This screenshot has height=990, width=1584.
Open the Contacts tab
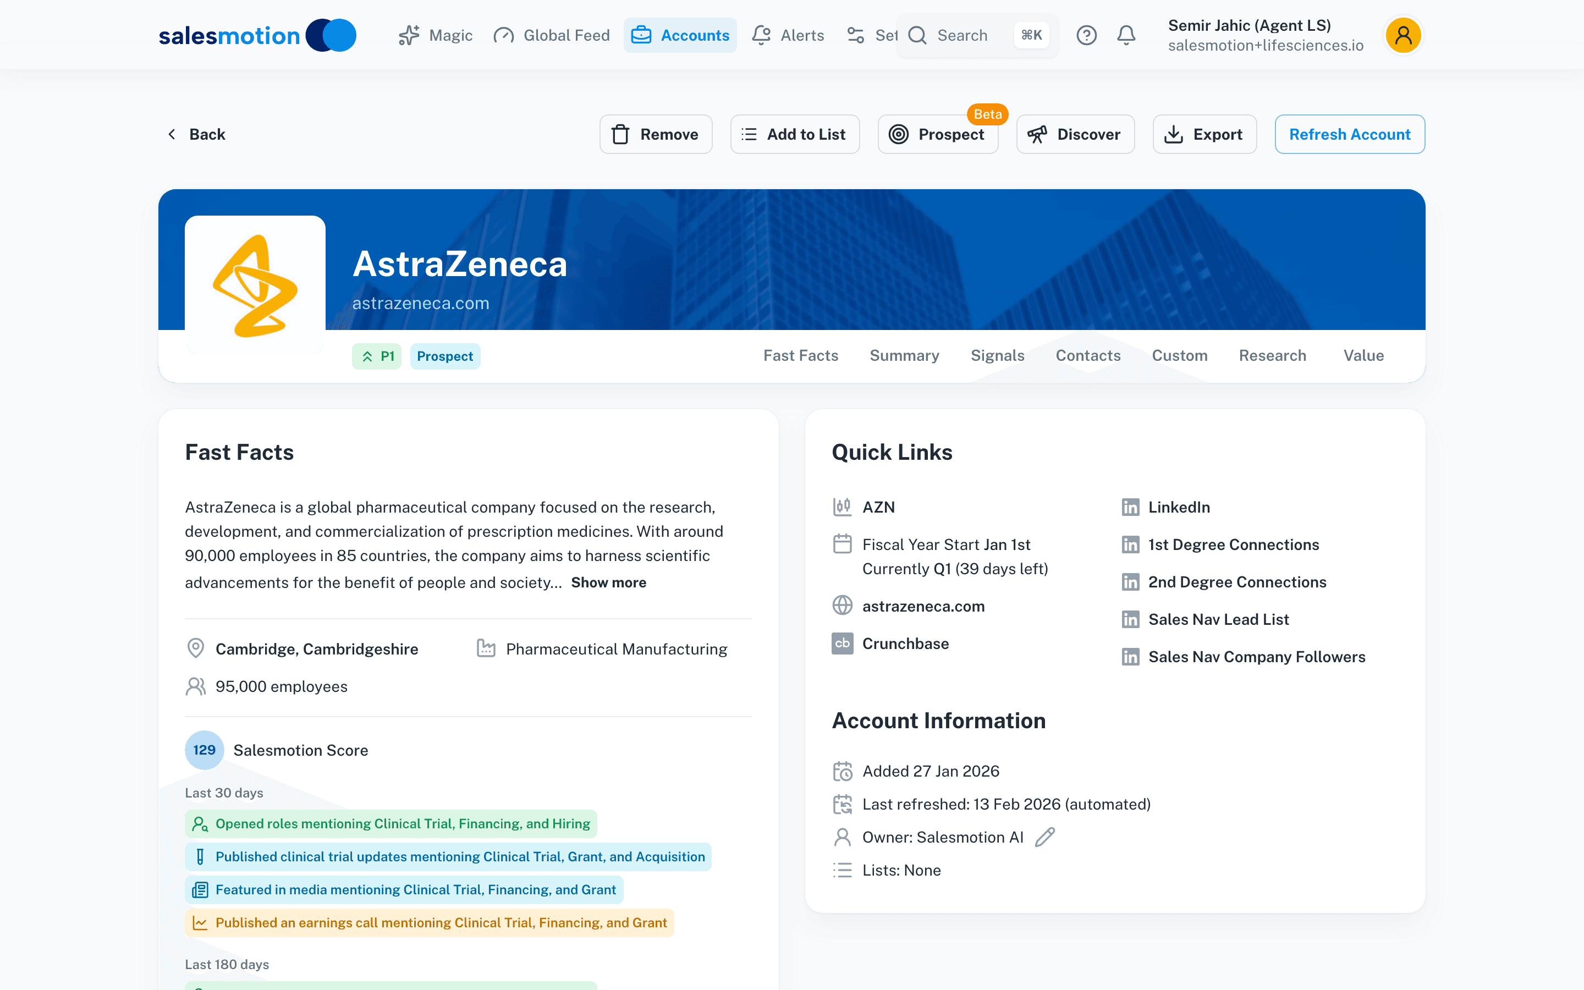1088,355
